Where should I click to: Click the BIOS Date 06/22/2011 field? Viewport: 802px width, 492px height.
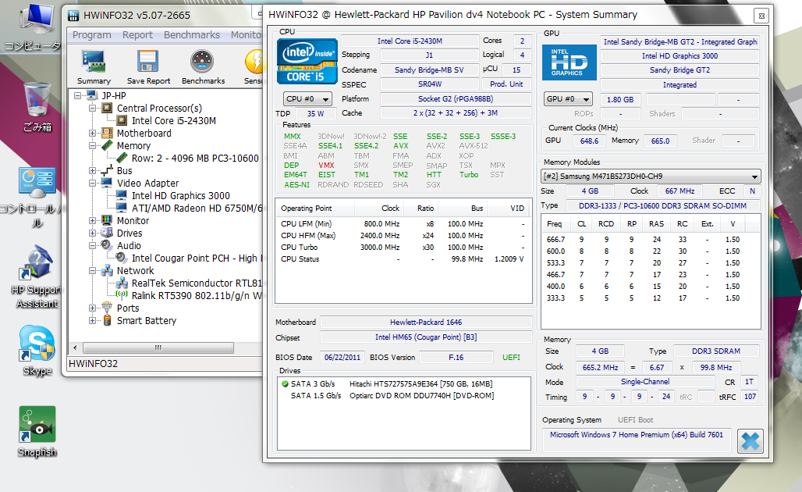point(342,358)
